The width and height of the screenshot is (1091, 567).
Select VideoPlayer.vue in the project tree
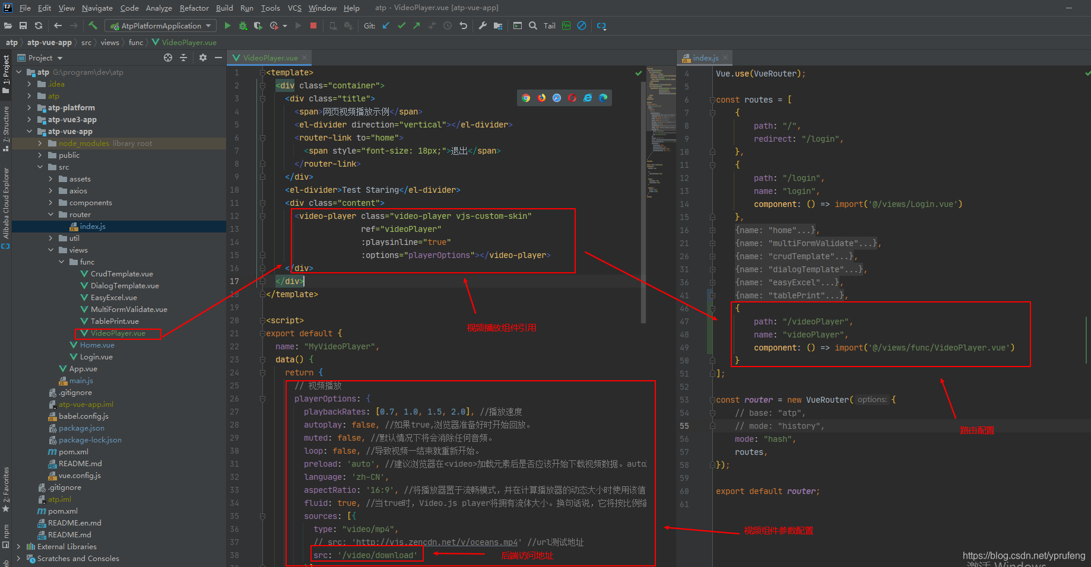coord(118,333)
